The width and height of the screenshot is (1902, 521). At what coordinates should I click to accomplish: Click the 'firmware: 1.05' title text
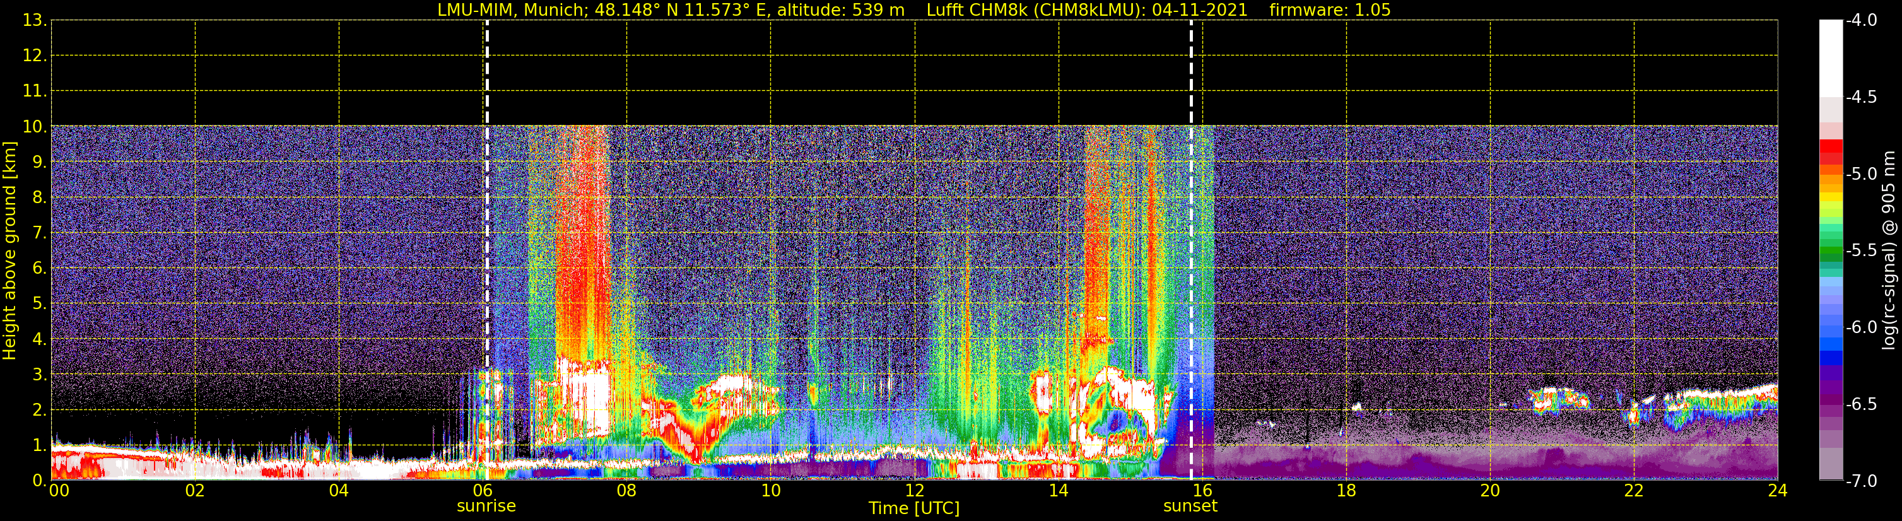1330,10
